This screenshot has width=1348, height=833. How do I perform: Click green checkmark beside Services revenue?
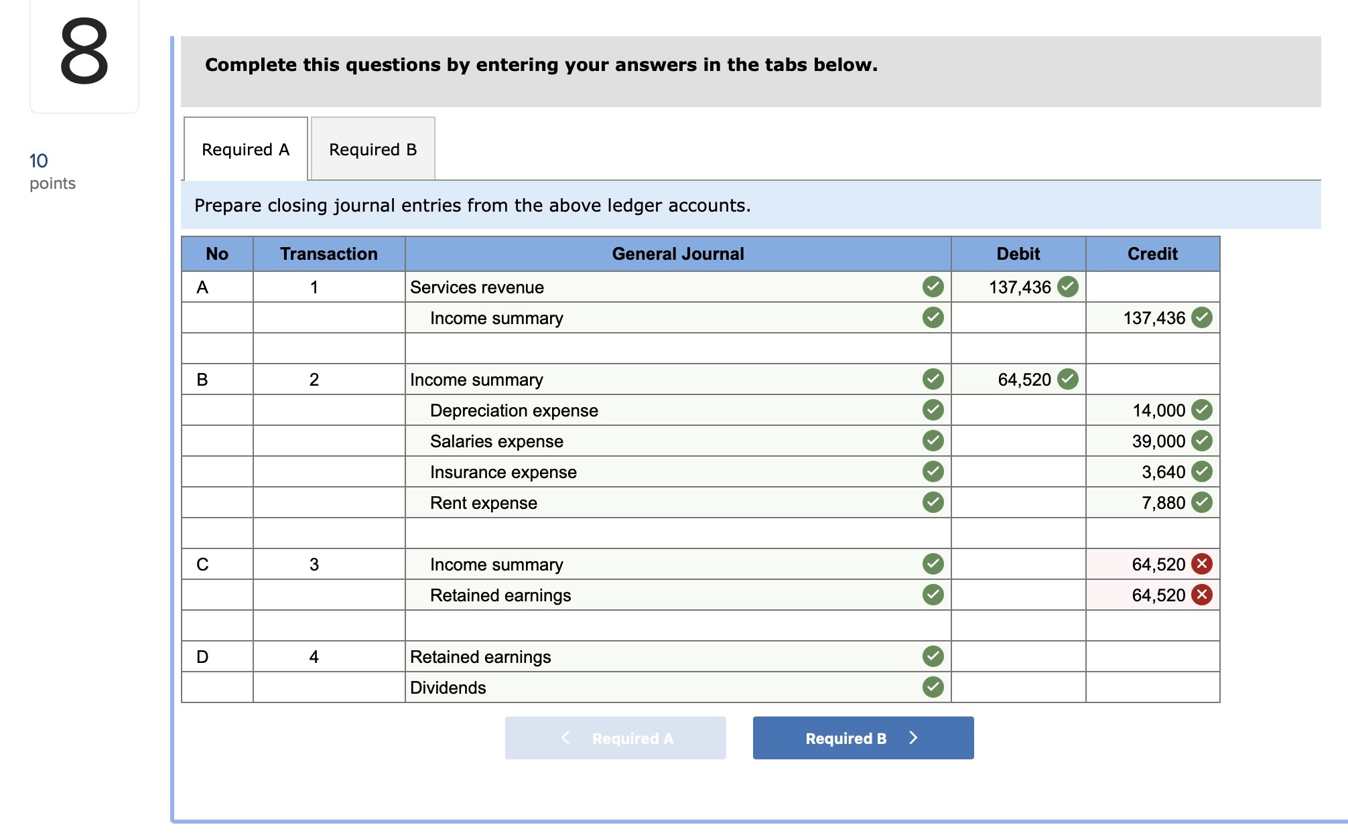point(933,287)
